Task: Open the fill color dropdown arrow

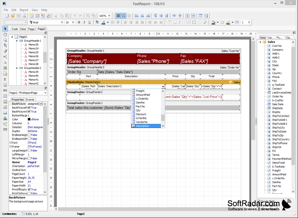Action: click(217, 22)
